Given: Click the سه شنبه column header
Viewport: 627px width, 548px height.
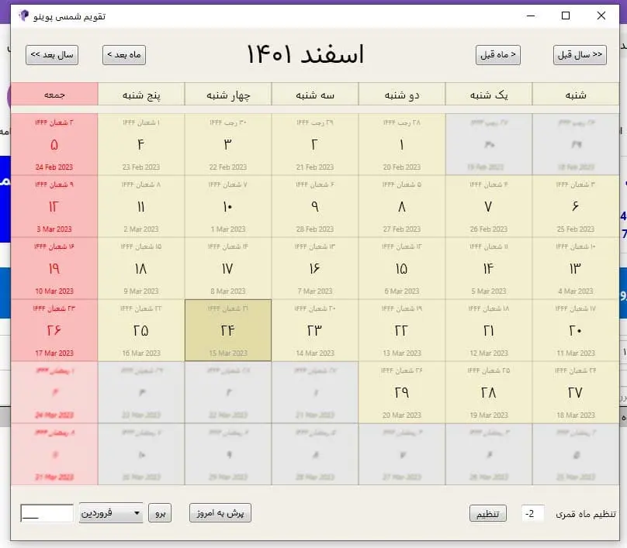Looking at the screenshot, I should 315,95.
